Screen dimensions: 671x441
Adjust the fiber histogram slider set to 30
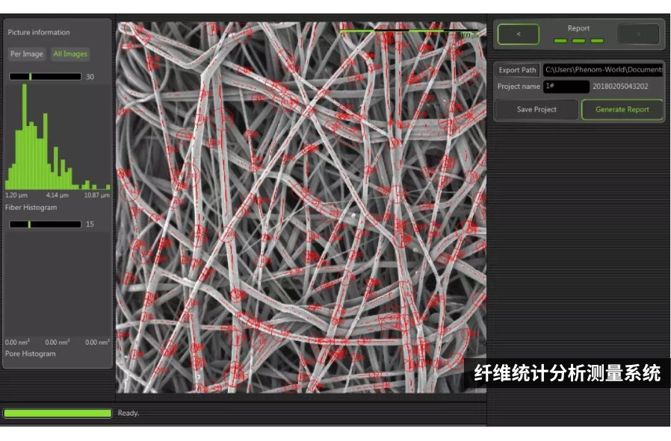pyautogui.click(x=31, y=77)
